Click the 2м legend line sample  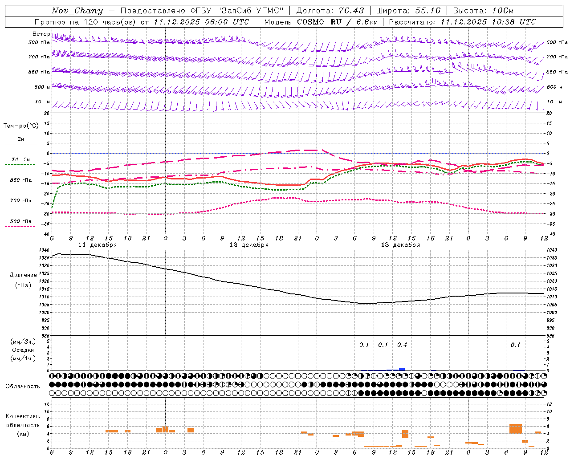[x=20, y=144]
